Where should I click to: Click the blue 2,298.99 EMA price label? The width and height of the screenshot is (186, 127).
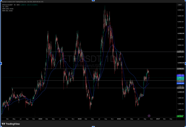(180, 83)
